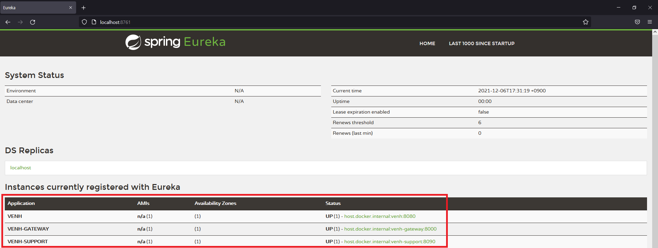Click the DS Replicas heading
This screenshot has height=248, width=658.
click(29, 151)
